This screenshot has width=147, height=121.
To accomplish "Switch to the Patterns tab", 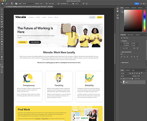I will pos(140,8).
